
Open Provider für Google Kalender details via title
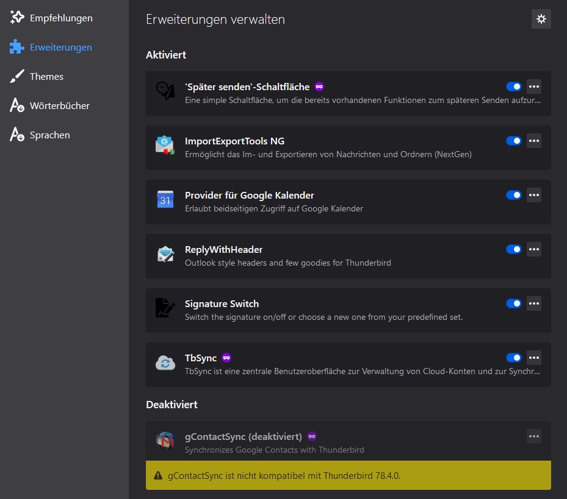(250, 195)
